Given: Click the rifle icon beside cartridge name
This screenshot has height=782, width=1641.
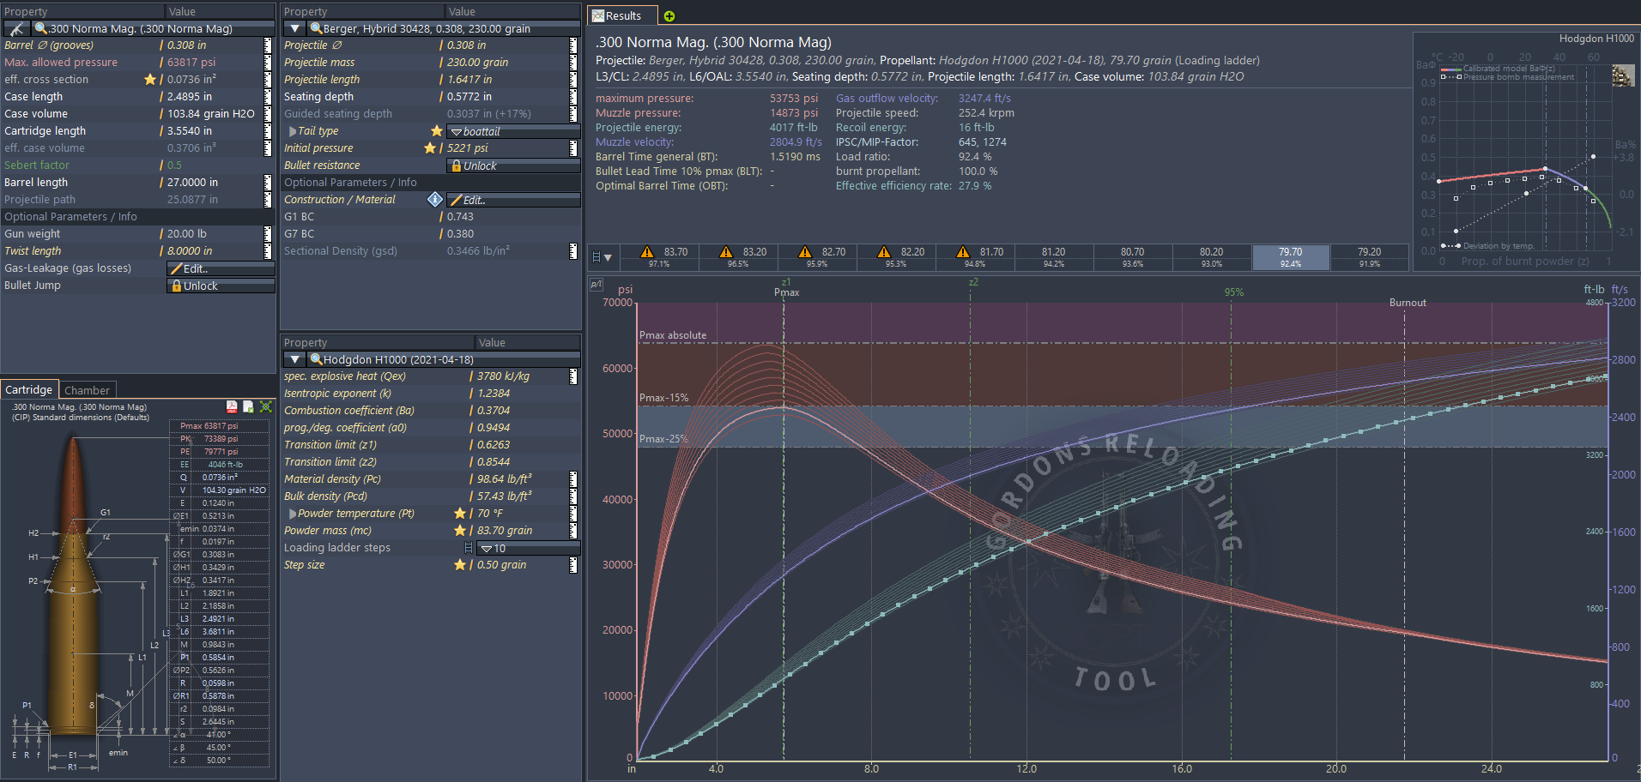Looking at the screenshot, I should (16, 28).
